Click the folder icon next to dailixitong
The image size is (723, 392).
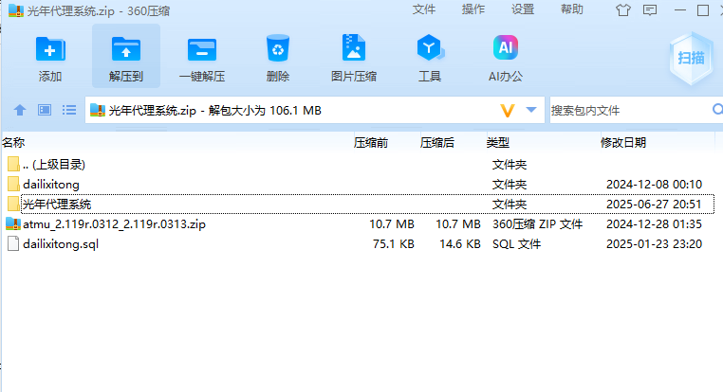click(13, 184)
